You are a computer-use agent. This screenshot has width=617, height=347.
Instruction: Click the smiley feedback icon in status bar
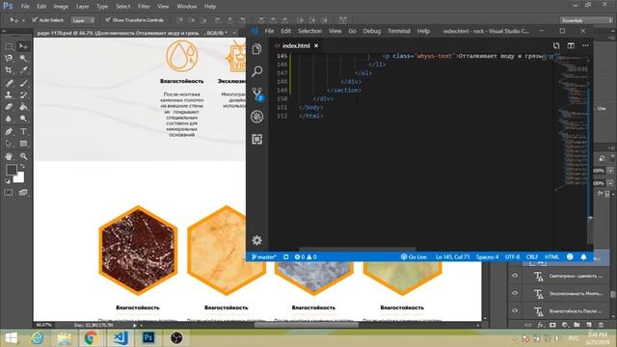tap(570, 257)
